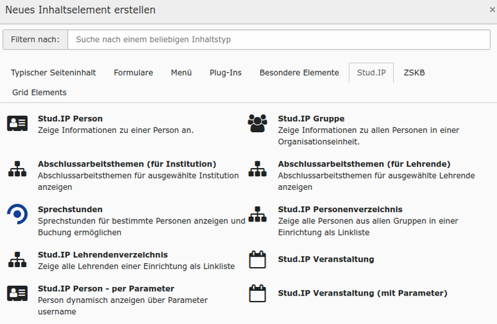Select the Besondere Elemente tab

click(300, 73)
